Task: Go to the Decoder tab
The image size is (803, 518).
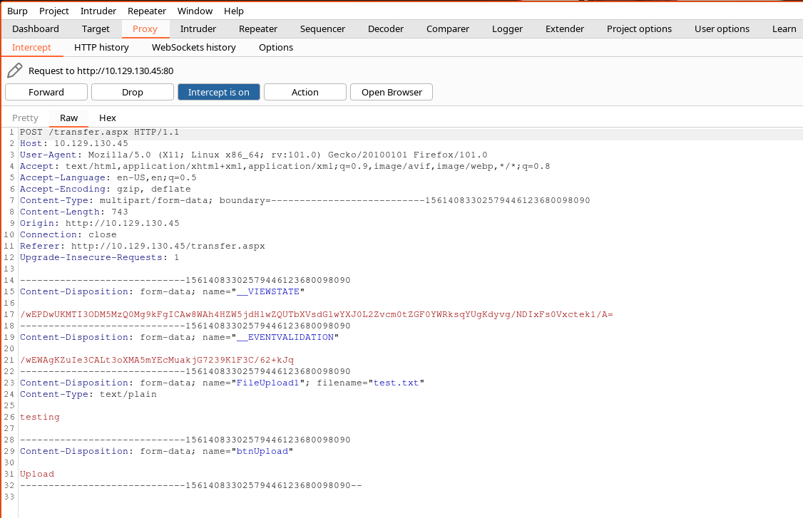Action: [x=386, y=29]
